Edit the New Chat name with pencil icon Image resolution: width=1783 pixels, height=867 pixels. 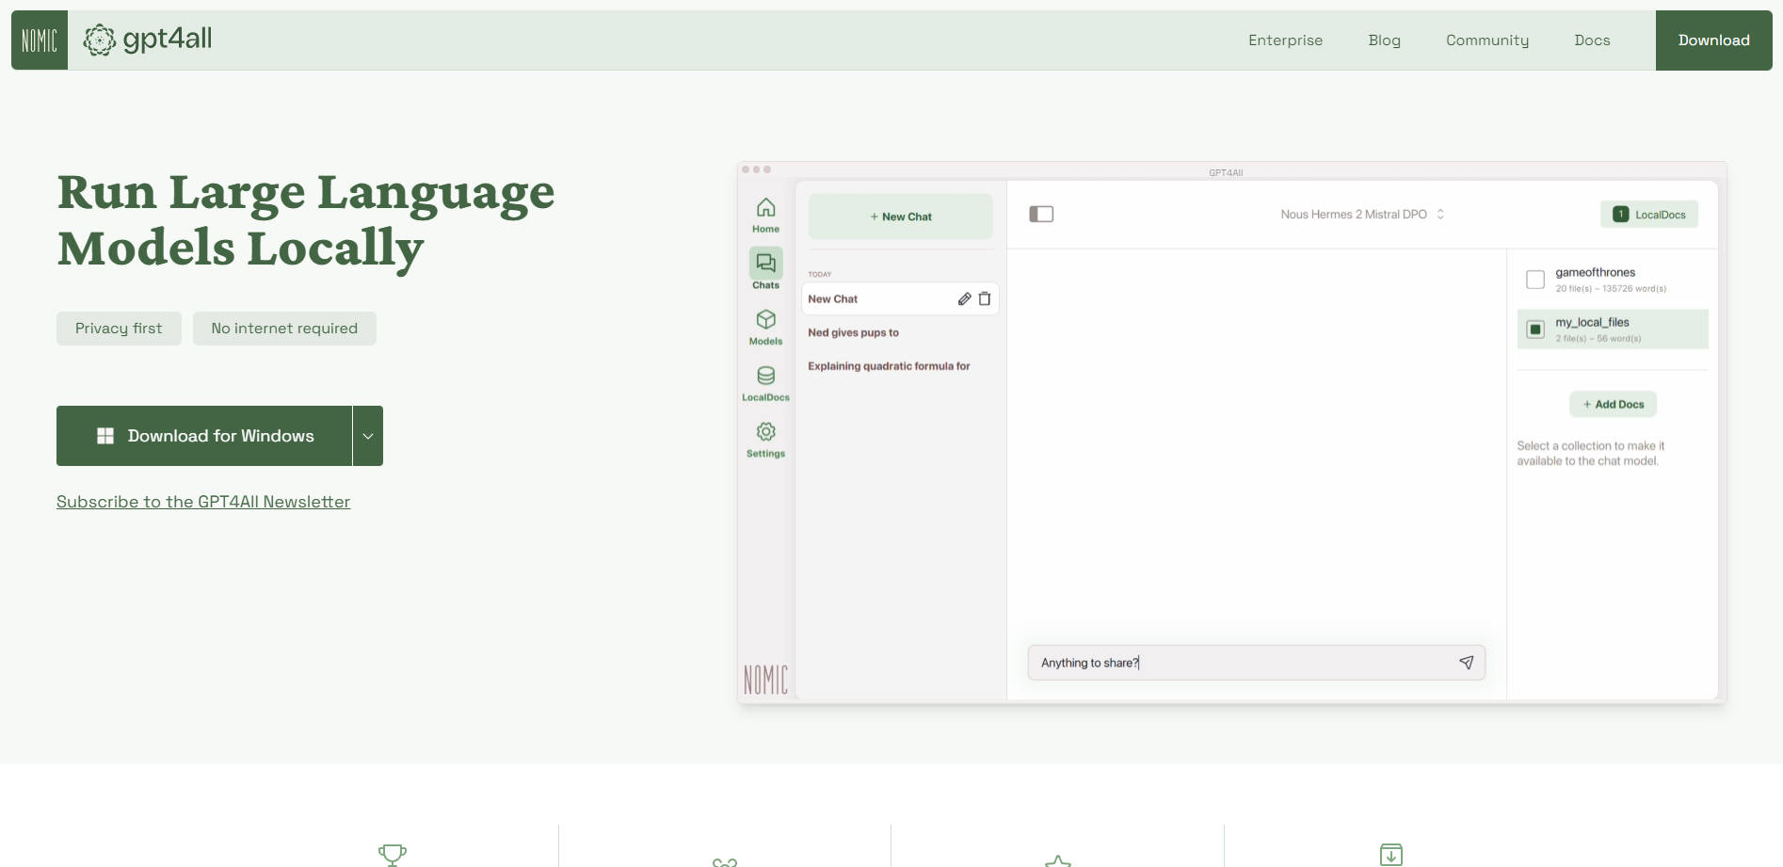tap(964, 298)
